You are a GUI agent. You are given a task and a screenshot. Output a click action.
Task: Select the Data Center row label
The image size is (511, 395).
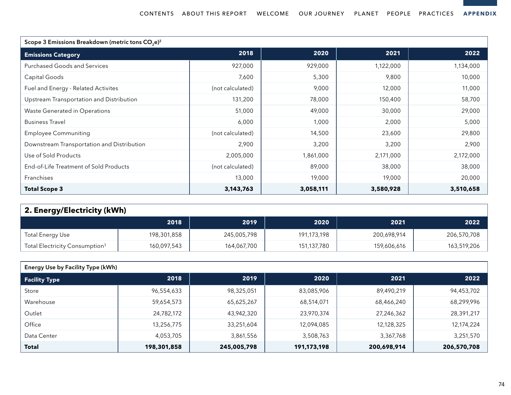coord(41,336)
